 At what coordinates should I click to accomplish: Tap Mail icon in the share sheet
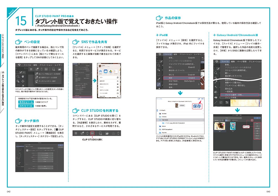coord(106,72)
